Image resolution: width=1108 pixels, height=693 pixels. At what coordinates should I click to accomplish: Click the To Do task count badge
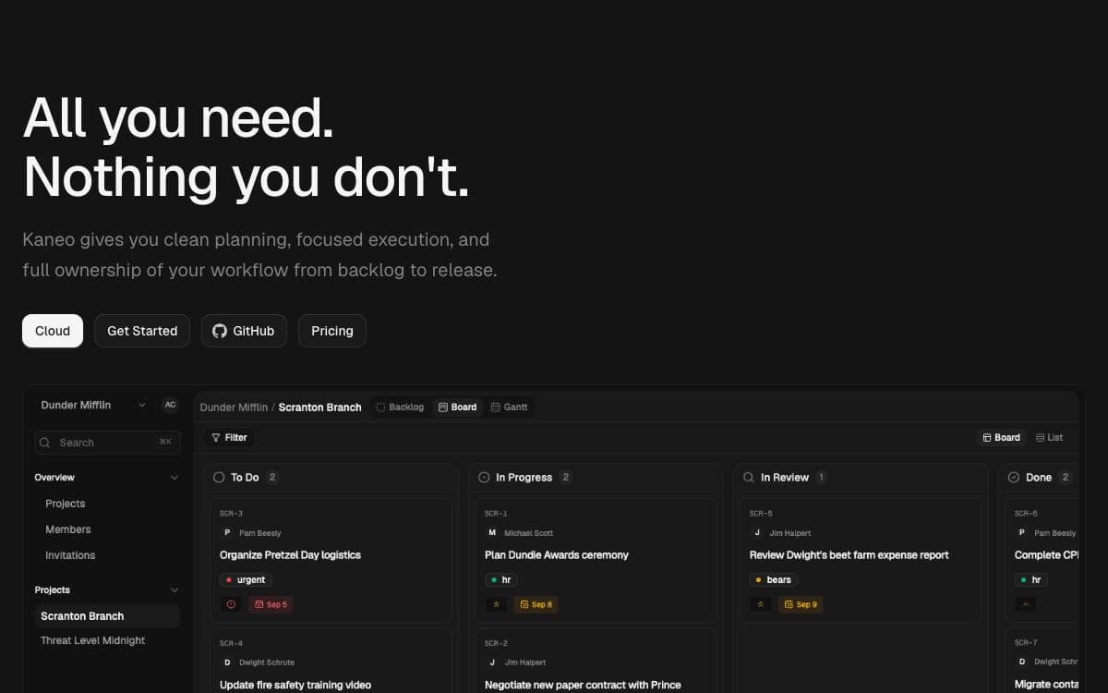point(272,478)
